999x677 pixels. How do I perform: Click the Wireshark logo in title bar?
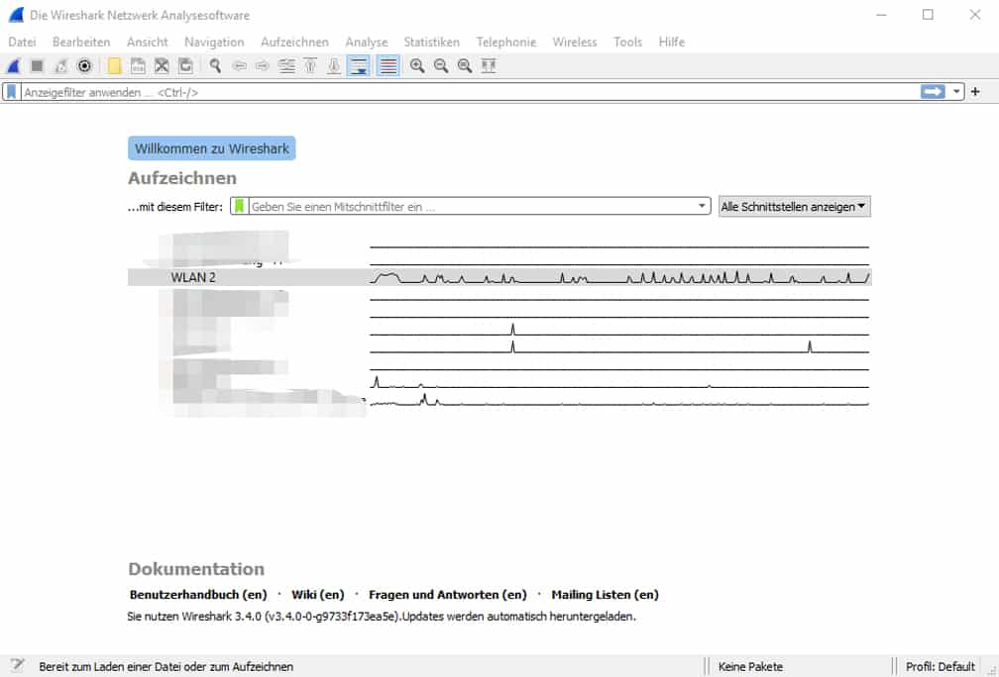16,15
